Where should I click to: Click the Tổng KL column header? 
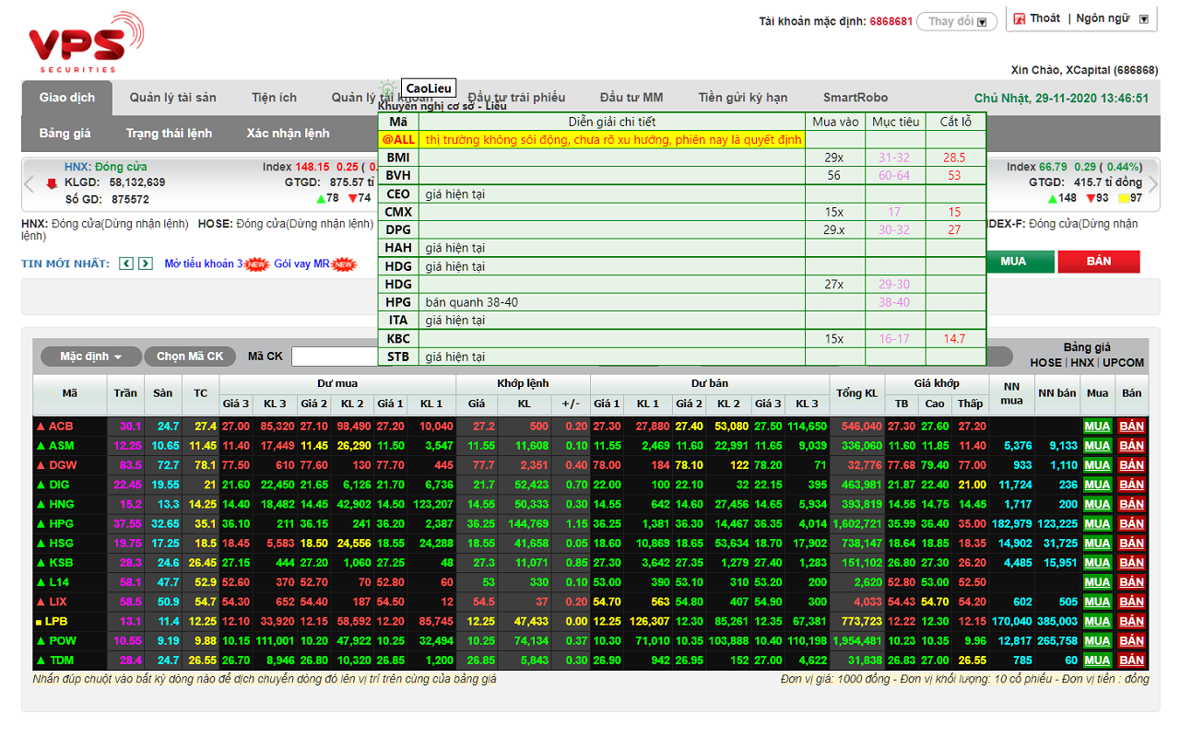(x=856, y=394)
